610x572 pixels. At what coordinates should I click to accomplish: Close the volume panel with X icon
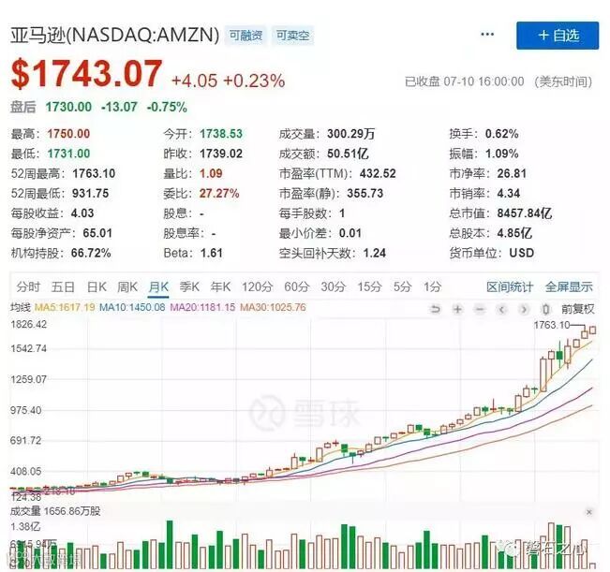click(x=589, y=512)
